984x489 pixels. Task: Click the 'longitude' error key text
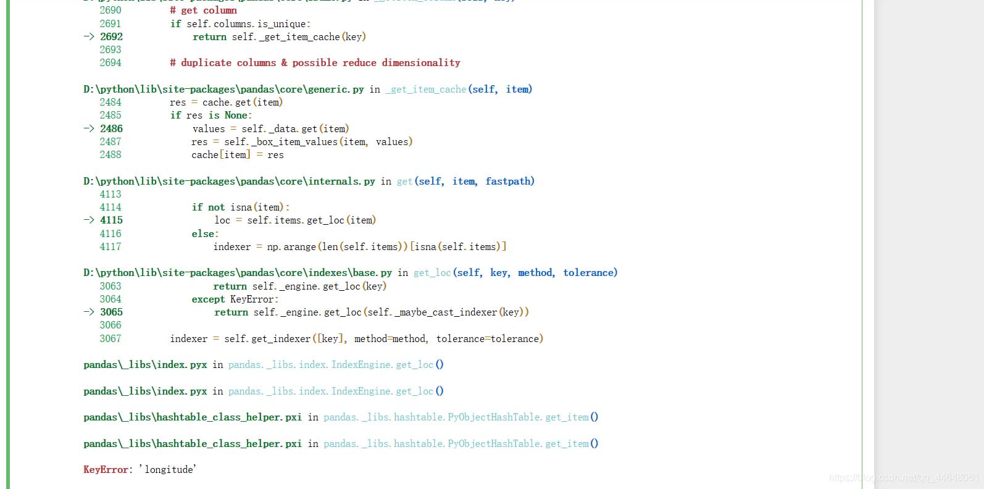tap(168, 470)
